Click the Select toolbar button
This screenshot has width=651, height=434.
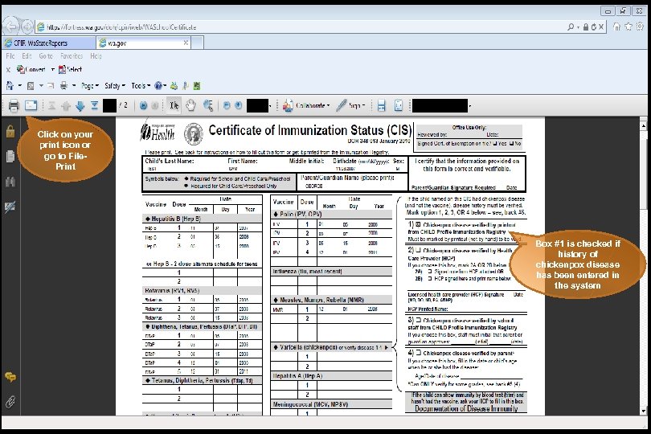tap(70, 70)
